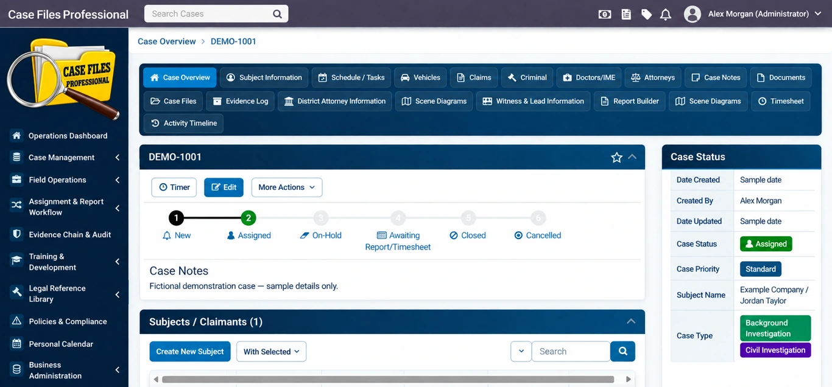Open the More Actions dropdown
832x387 pixels.
287,187
